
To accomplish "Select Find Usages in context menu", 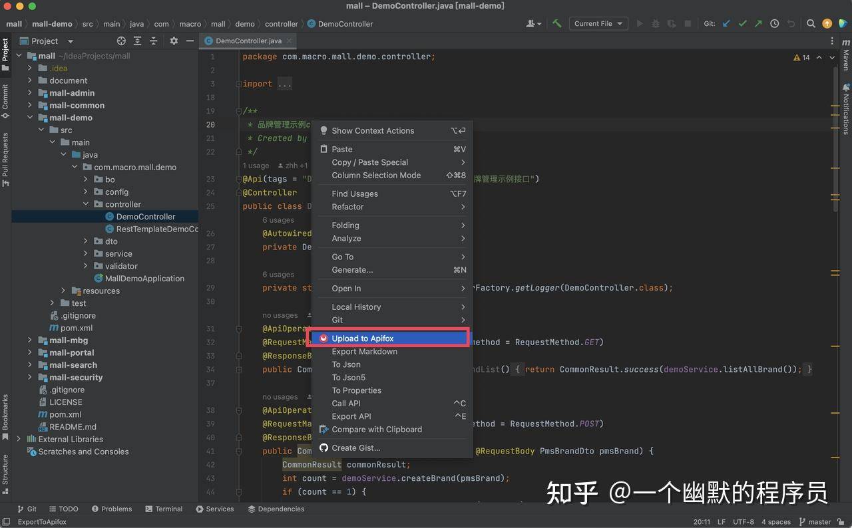I will 393,194.
